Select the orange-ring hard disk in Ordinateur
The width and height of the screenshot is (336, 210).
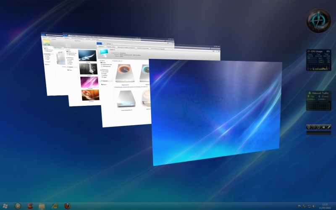[x=125, y=73]
